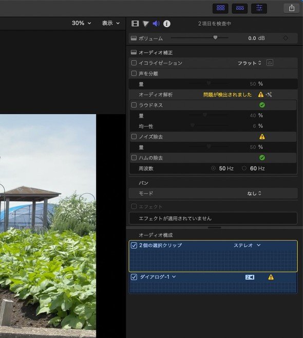303x338 pixels.
Task: Open the equalizer graphic editor icon
Action: 270,63
